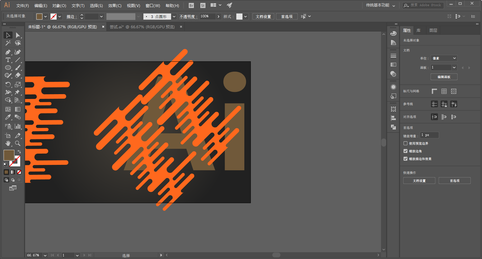The height and width of the screenshot is (259, 482).
Task: Open the Stroke panel icon in dock
Action: tap(393, 56)
